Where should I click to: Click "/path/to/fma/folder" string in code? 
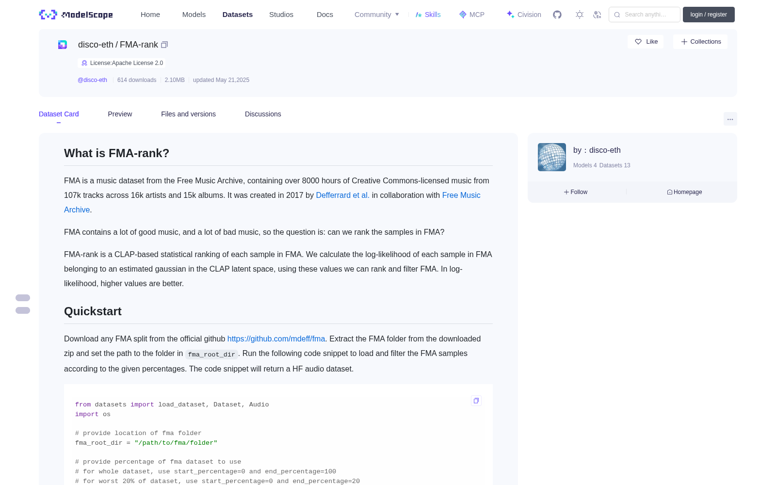[176, 443]
